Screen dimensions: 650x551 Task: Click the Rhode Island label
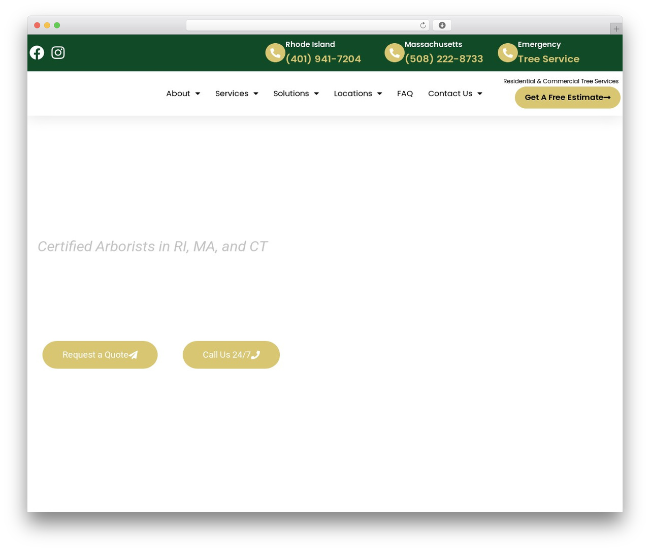click(310, 44)
